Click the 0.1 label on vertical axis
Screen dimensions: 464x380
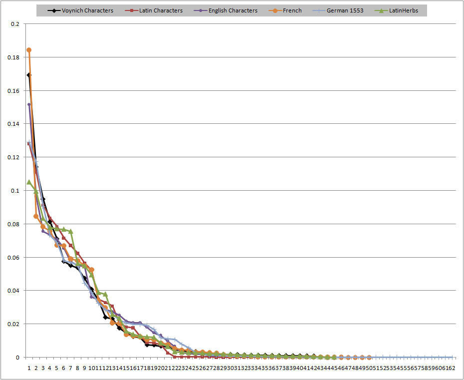coord(15,191)
